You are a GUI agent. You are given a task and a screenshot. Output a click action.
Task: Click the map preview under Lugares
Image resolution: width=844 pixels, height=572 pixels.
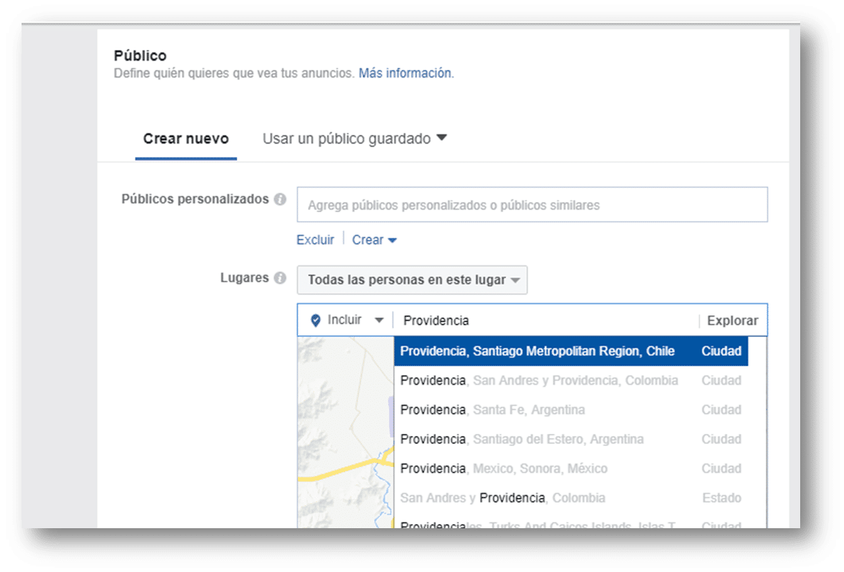click(345, 432)
